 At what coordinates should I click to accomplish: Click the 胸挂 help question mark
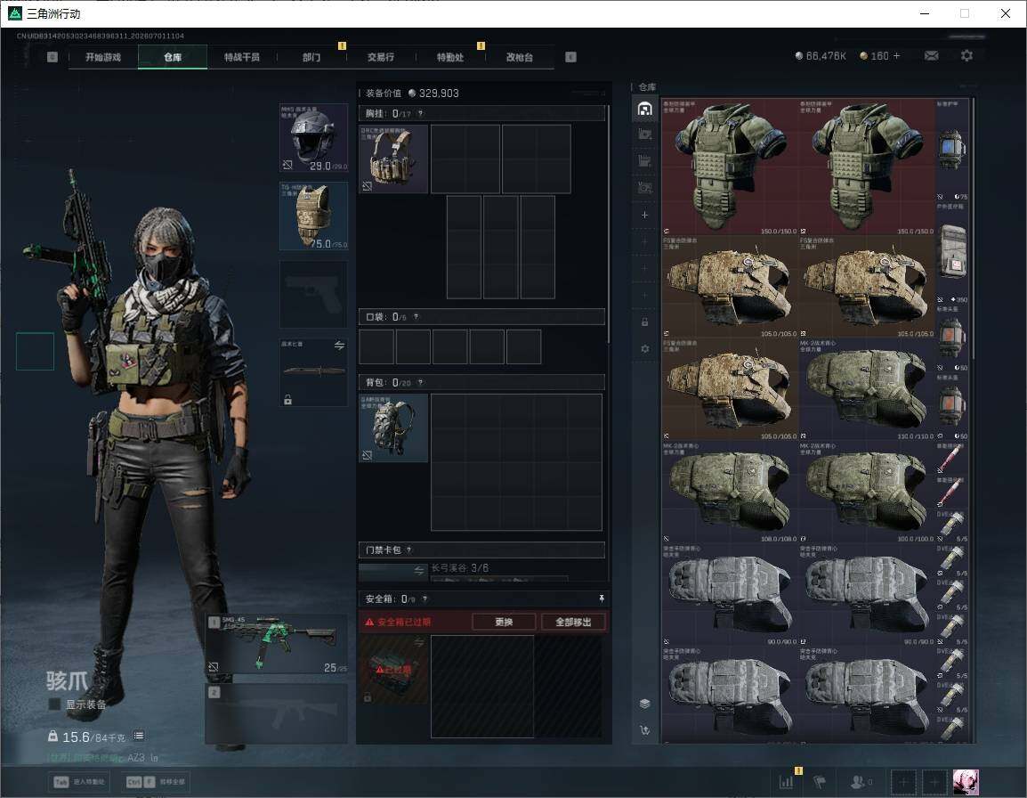(x=420, y=113)
